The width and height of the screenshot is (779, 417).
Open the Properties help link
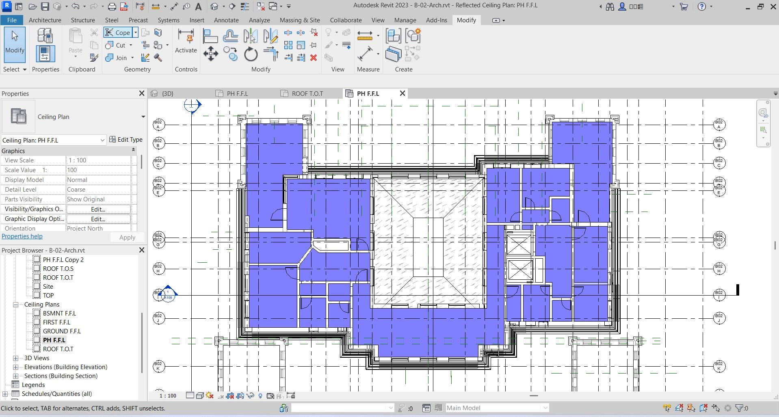click(22, 236)
